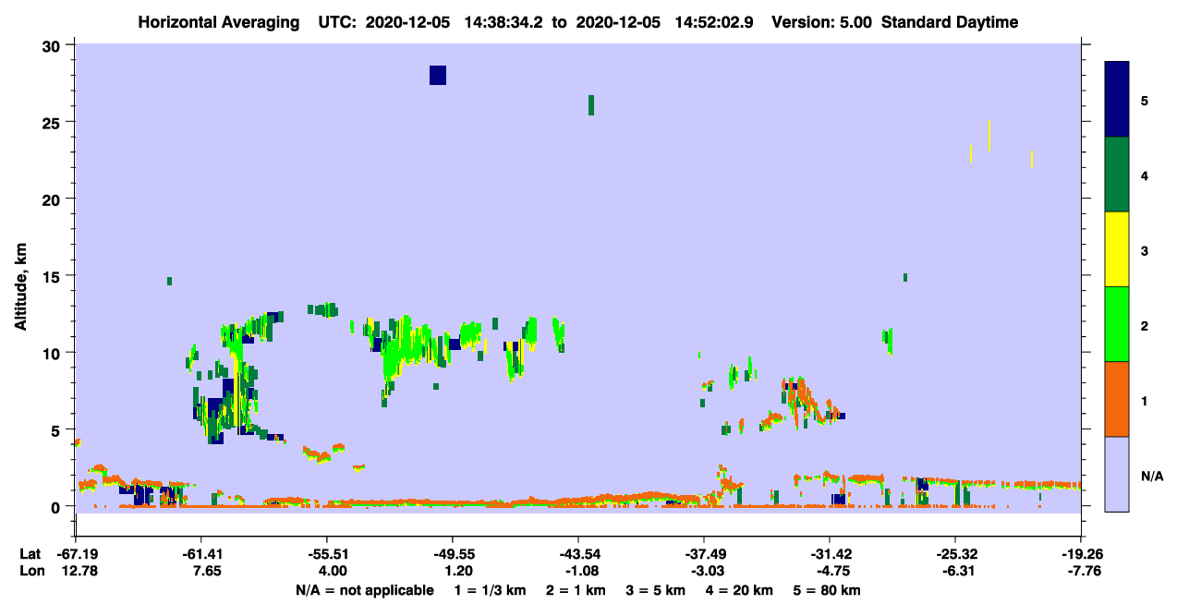This screenshot has width=1201, height=616.
Task: Click the dark blue block near 28 km altitude
Action: coord(438,75)
